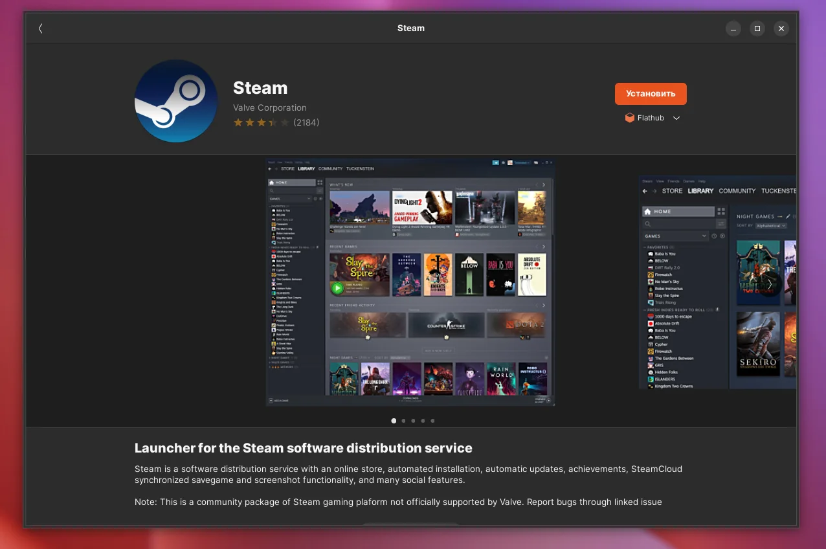Viewport: 826px width, 549px height.
Task: Navigate back using the back arrow
Action: tap(40, 28)
